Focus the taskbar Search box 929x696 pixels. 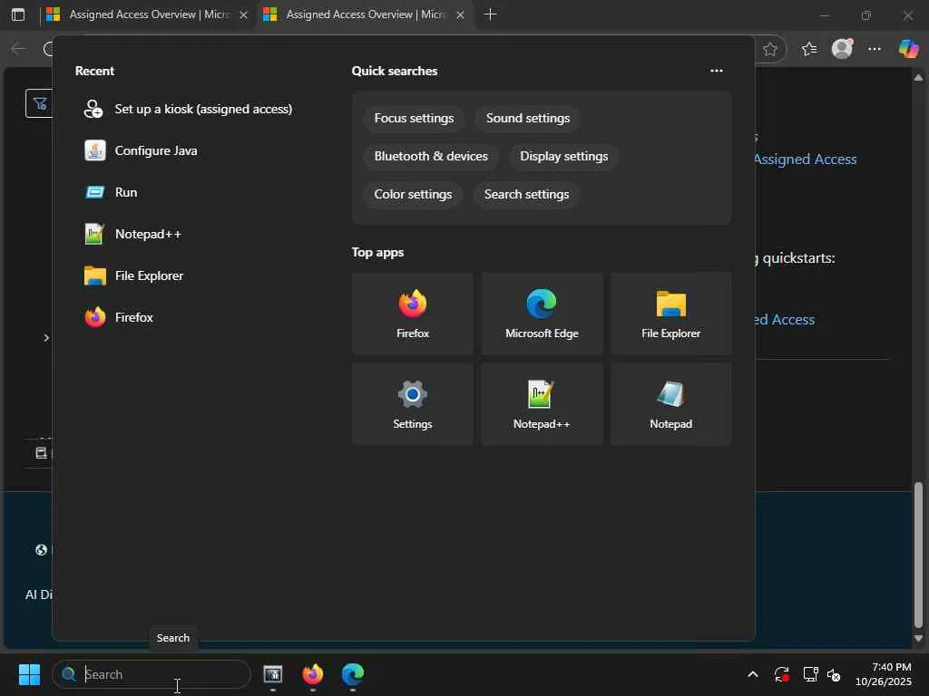(x=152, y=674)
